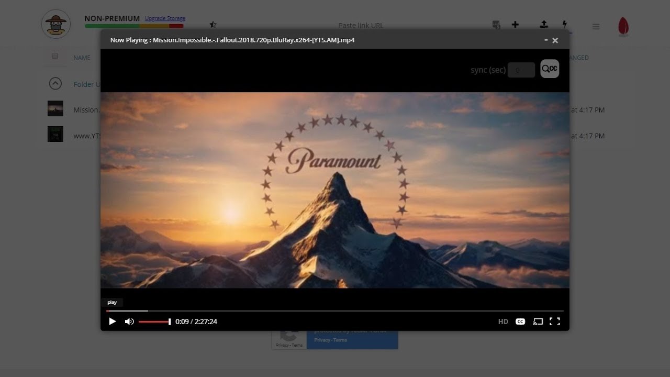
Task: Click the Terms link in reCAPTCHA badge
Action: point(340,340)
